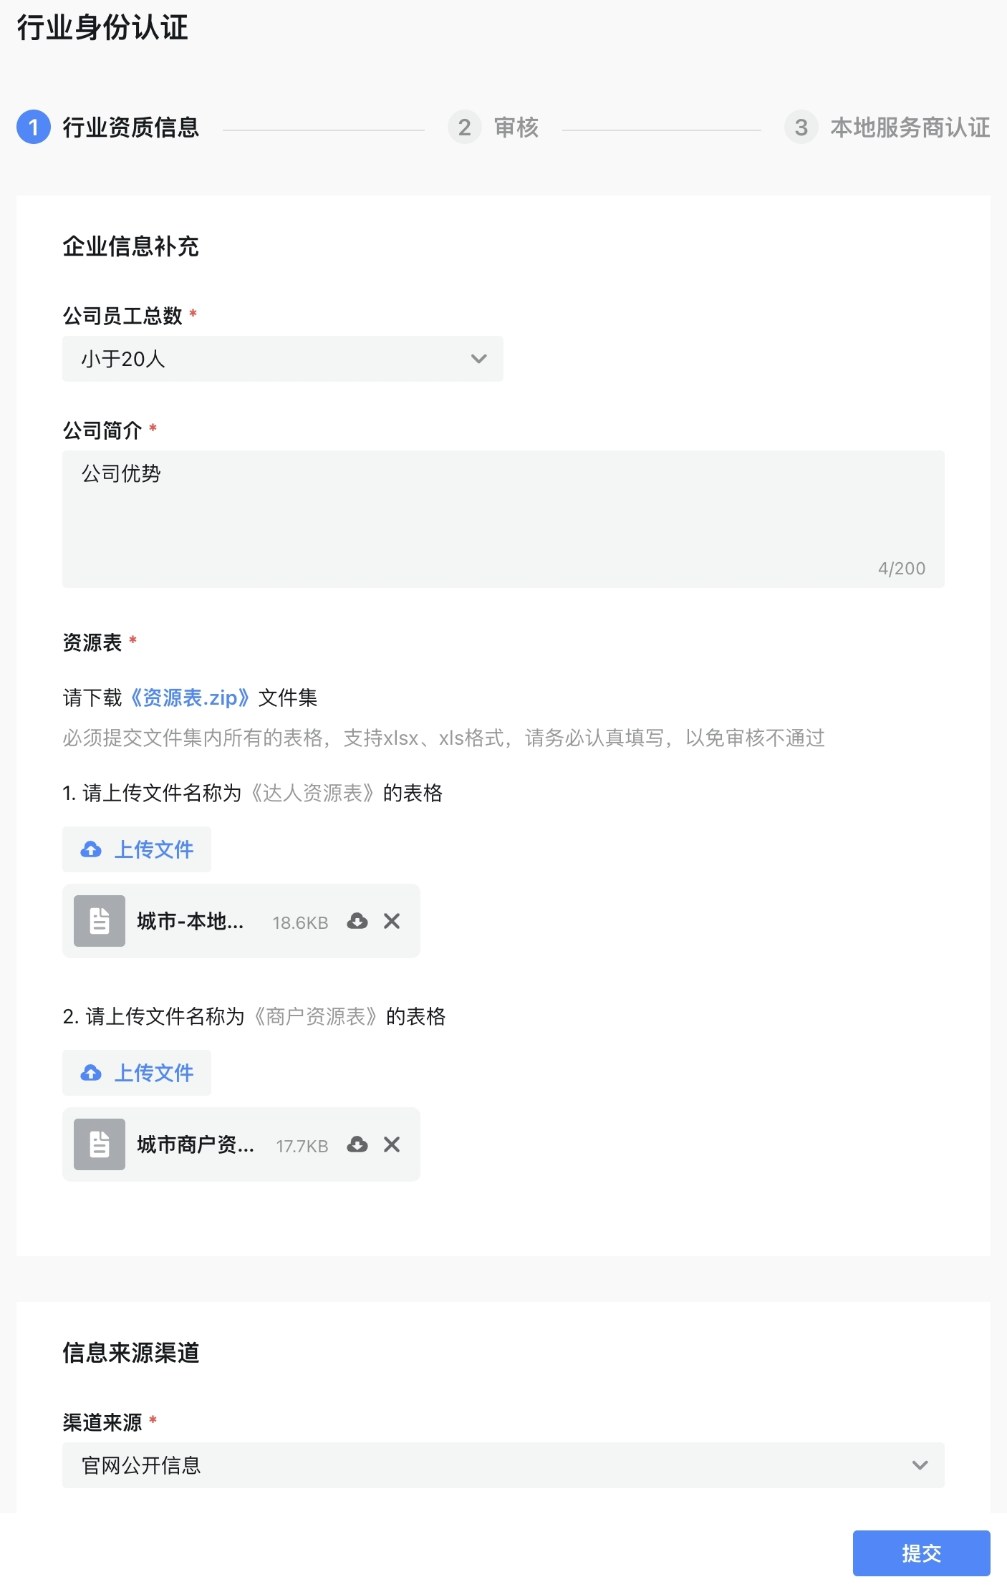Submit the form with 提交 button

point(922,1553)
